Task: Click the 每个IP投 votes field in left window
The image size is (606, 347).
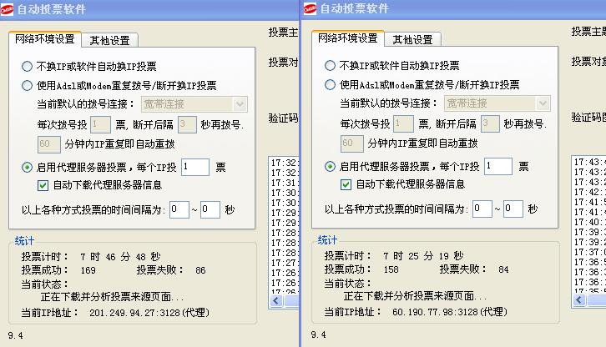Action: pos(194,167)
